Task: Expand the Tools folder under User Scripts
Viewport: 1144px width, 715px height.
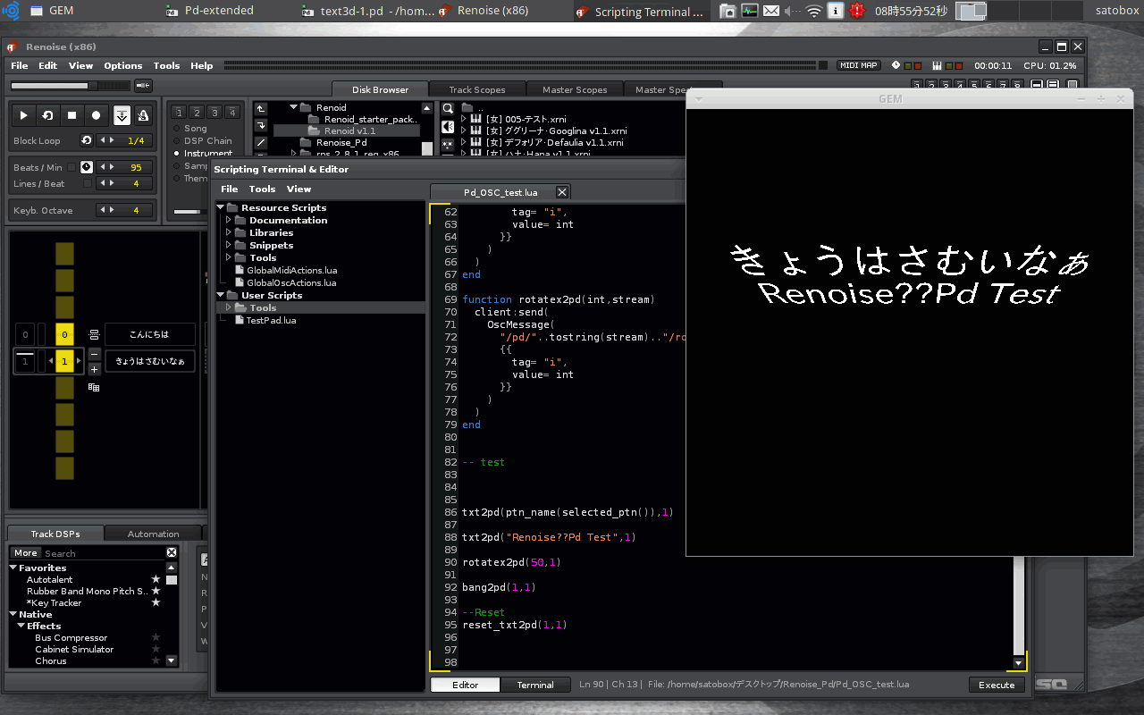Action: (x=229, y=307)
